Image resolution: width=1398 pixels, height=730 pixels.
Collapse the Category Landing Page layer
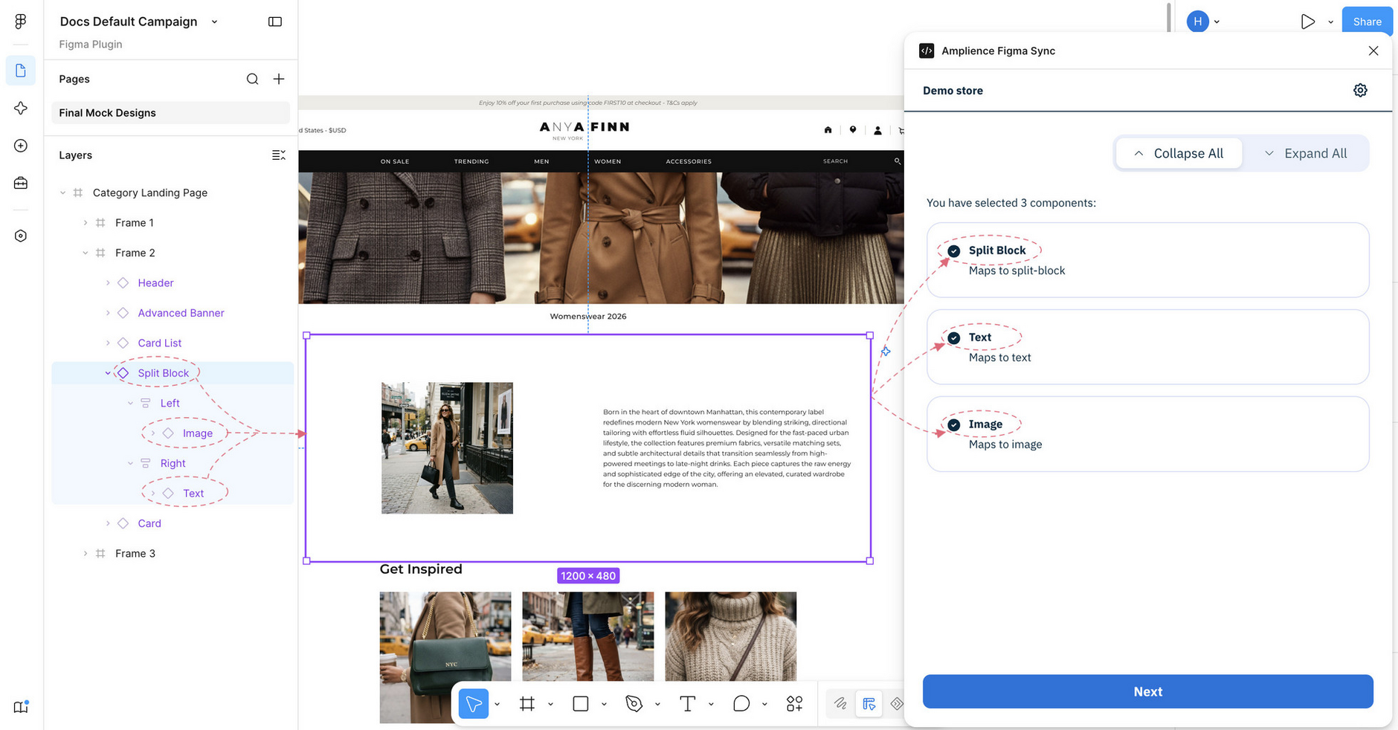point(62,193)
